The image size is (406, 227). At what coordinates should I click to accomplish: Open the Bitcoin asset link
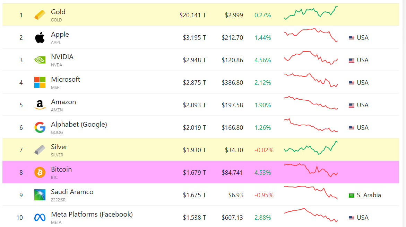click(61, 169)
